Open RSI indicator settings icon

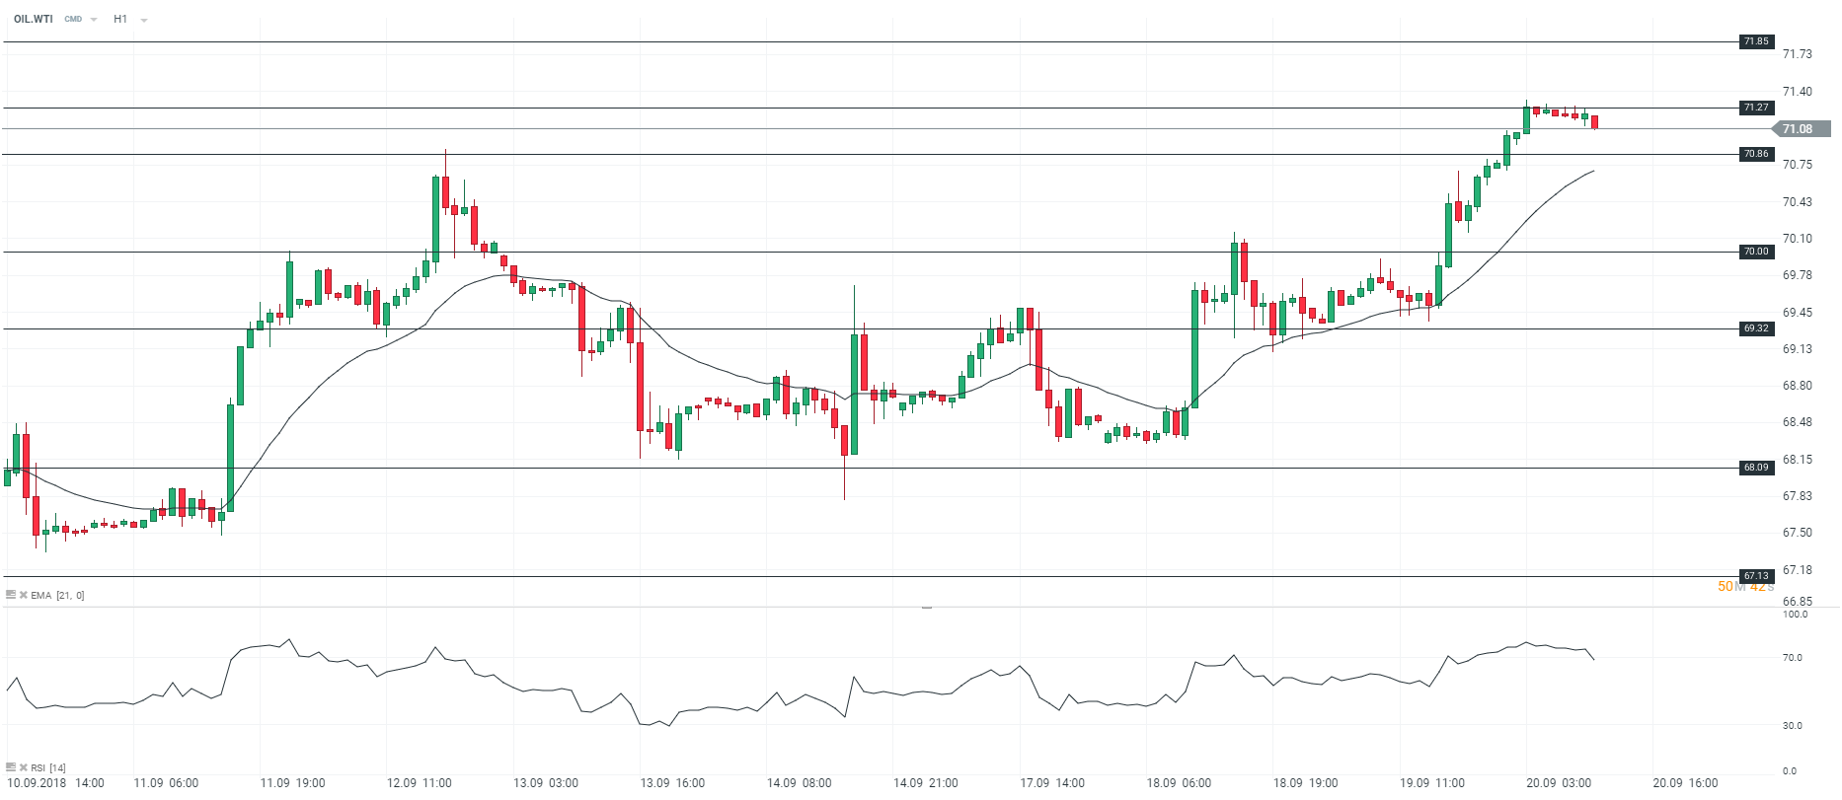11,767
